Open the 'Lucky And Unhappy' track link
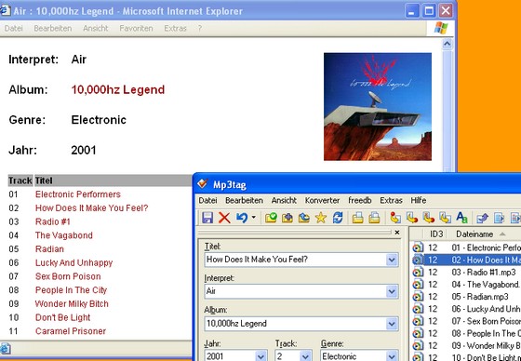The height and width of the screenshot is (361, 521). click(73, 263)
